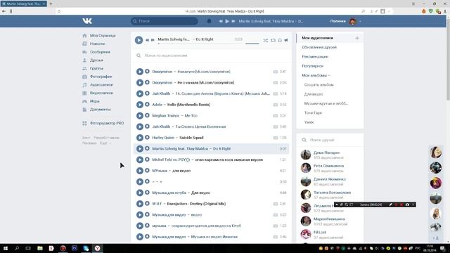Go to previous track in audio player panel

click(147, 40)
